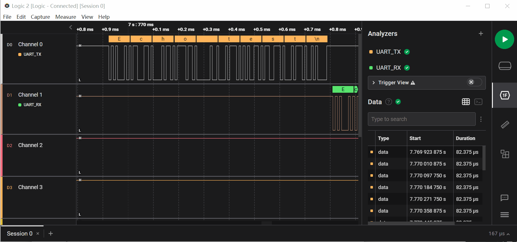Open the File menu
The height and width of the screenshot is (242, 517).
point(7,17)
